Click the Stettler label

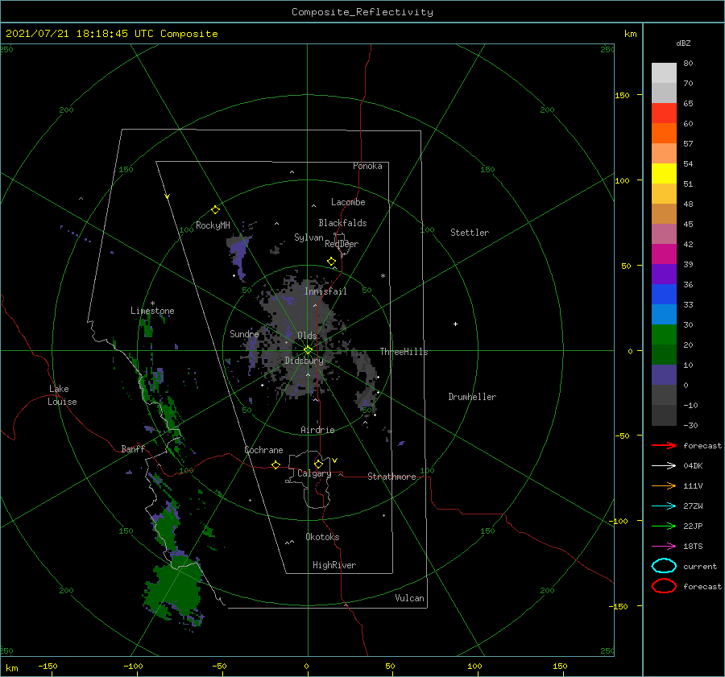(x=470, y=233)
